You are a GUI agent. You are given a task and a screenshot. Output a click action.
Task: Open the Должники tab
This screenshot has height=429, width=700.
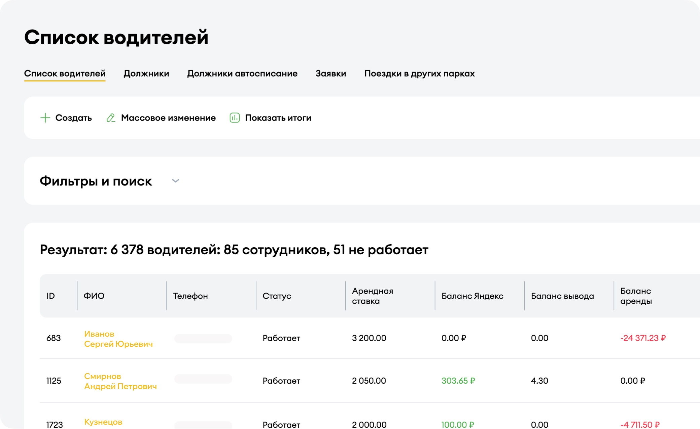pos(146,74)
